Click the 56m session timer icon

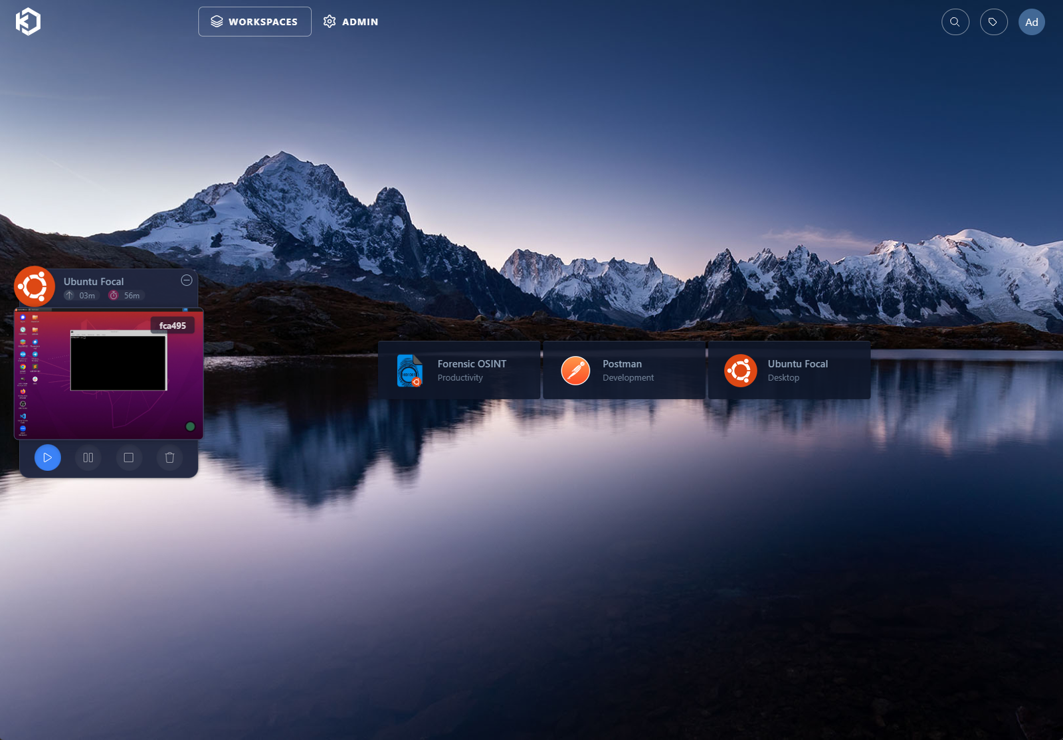pyautogui.click(x=114, y=296)
